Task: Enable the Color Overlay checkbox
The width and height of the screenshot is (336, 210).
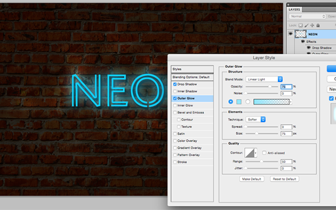Action: click(x=175, y=141)
